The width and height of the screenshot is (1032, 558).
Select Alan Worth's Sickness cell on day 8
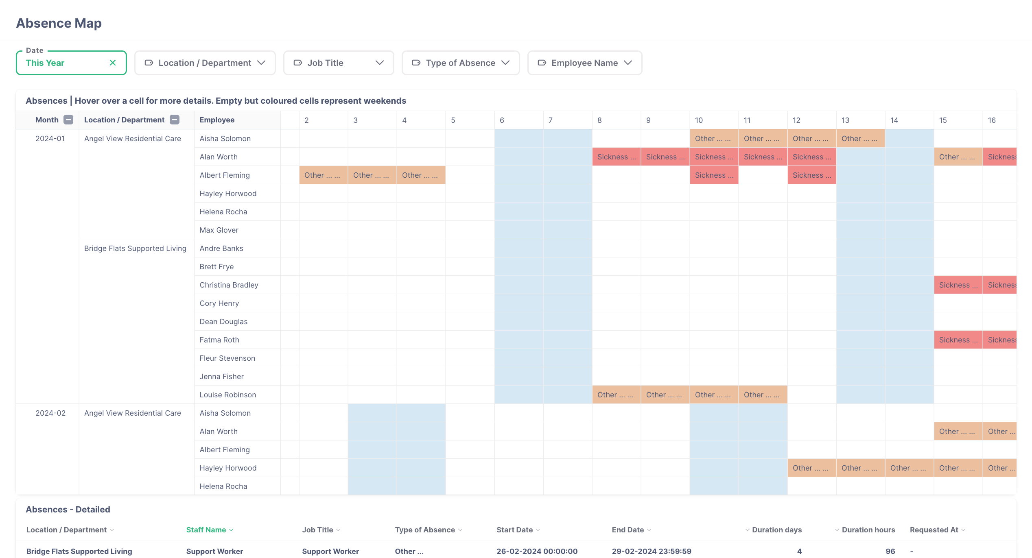pyautogui.click(x=617, y=157)
